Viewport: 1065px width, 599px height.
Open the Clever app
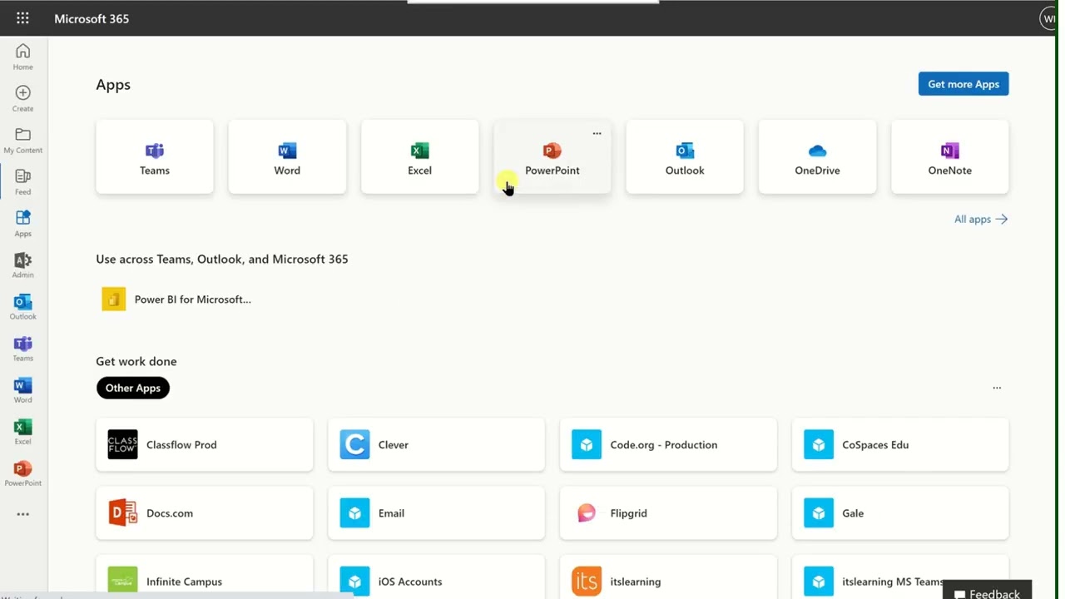436,444
